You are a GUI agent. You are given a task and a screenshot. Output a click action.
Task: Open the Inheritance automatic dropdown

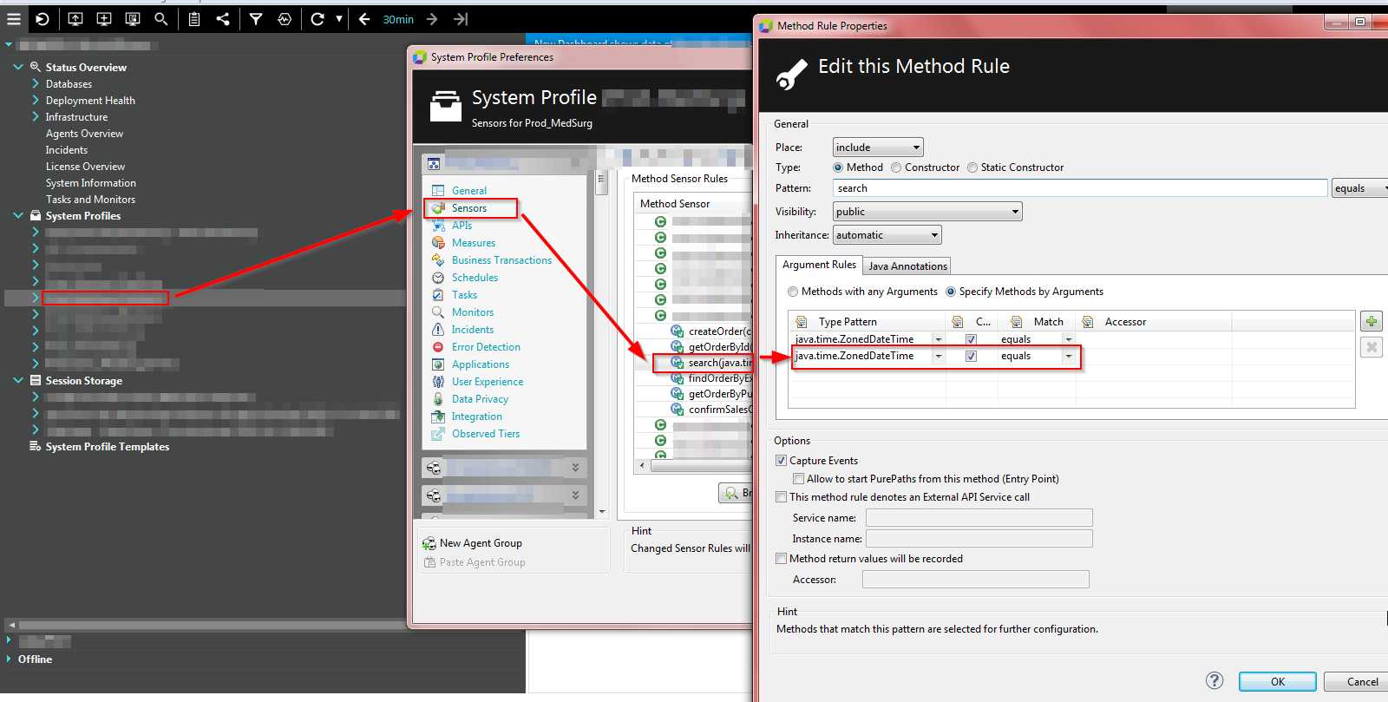point(887,235)
